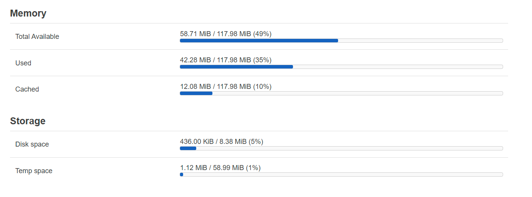
Task: Click the empty portion of Used progress bar
Action: [398, 67]
